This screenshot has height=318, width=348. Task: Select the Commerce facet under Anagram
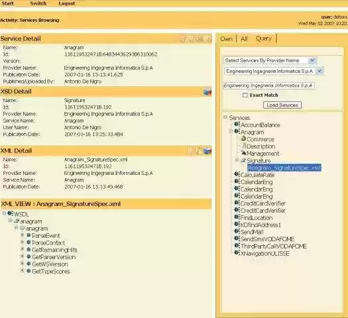[x=261, y=139]
